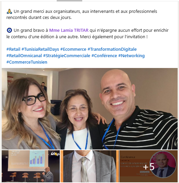The height and width of the screenshot is (183, 179).
Task: Click the Conférence title on the brown card
Action: click(128, 157)
